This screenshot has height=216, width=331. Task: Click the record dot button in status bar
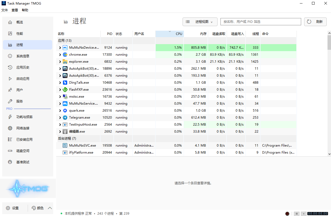point(304,214)
